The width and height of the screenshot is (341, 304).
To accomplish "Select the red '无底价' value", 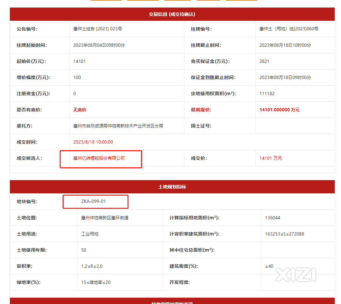I will pos(80,110).
